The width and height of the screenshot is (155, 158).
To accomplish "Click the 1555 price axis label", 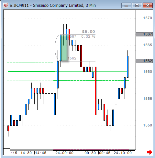I will [x=148, y=99].
